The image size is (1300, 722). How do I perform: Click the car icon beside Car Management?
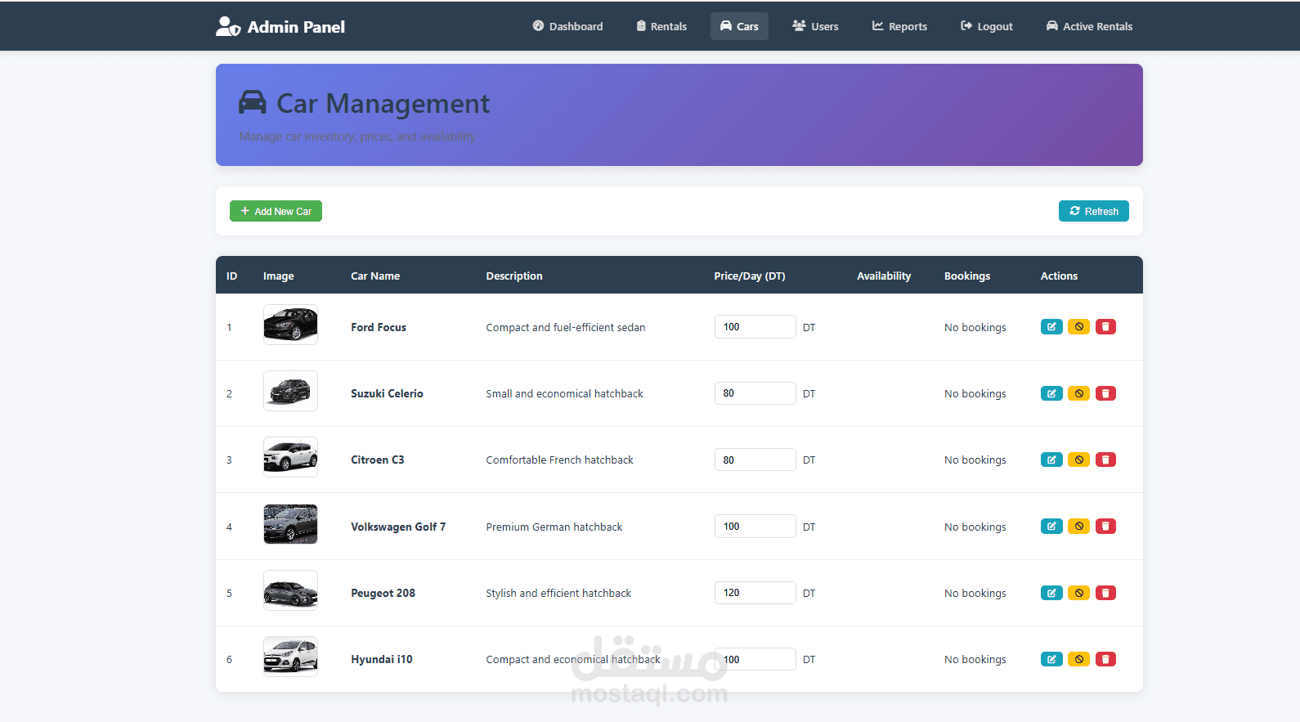point(253,102)
